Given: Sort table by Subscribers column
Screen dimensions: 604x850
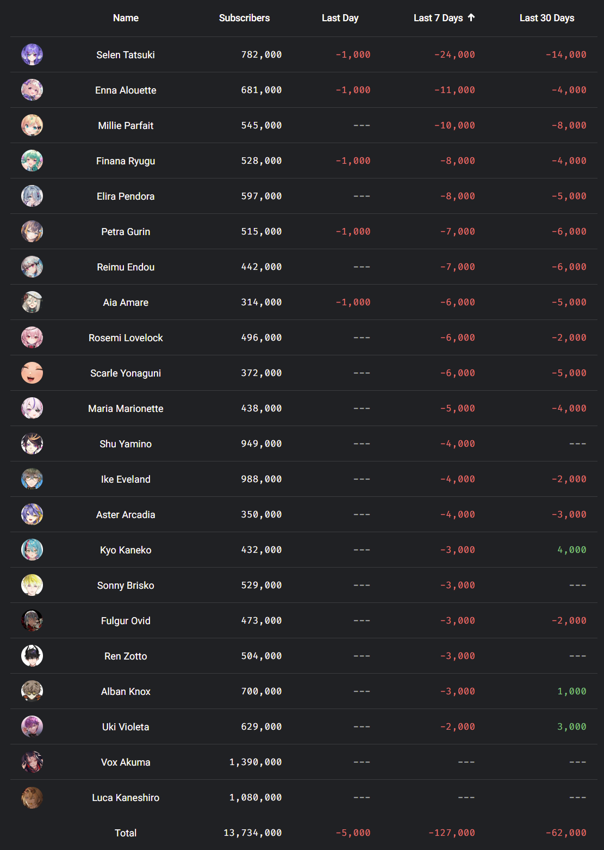Looking at the screenshot, I should (x=244, y=18).
